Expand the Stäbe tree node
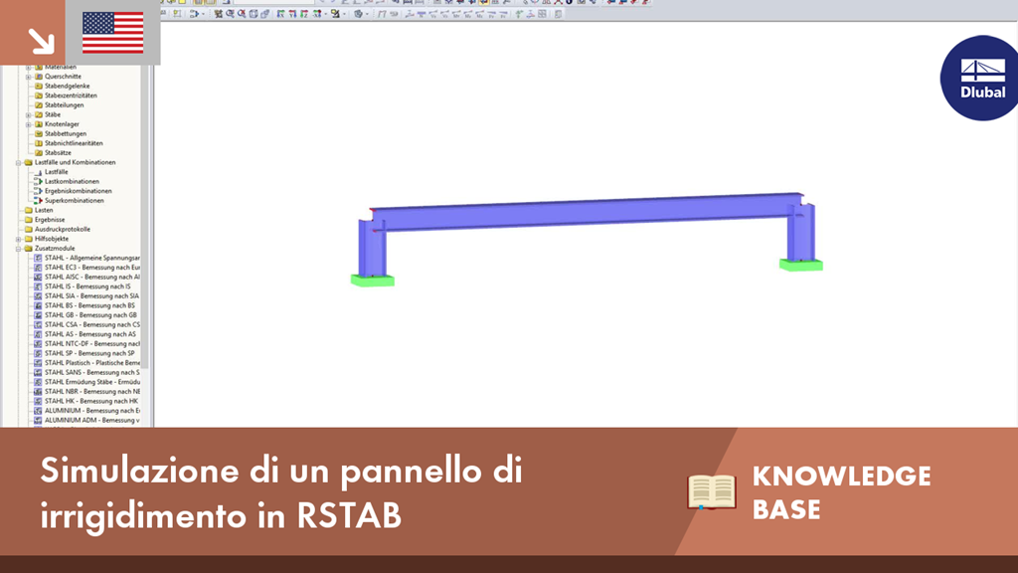This screenshot has height=573, width=1018. coord(27,114)
